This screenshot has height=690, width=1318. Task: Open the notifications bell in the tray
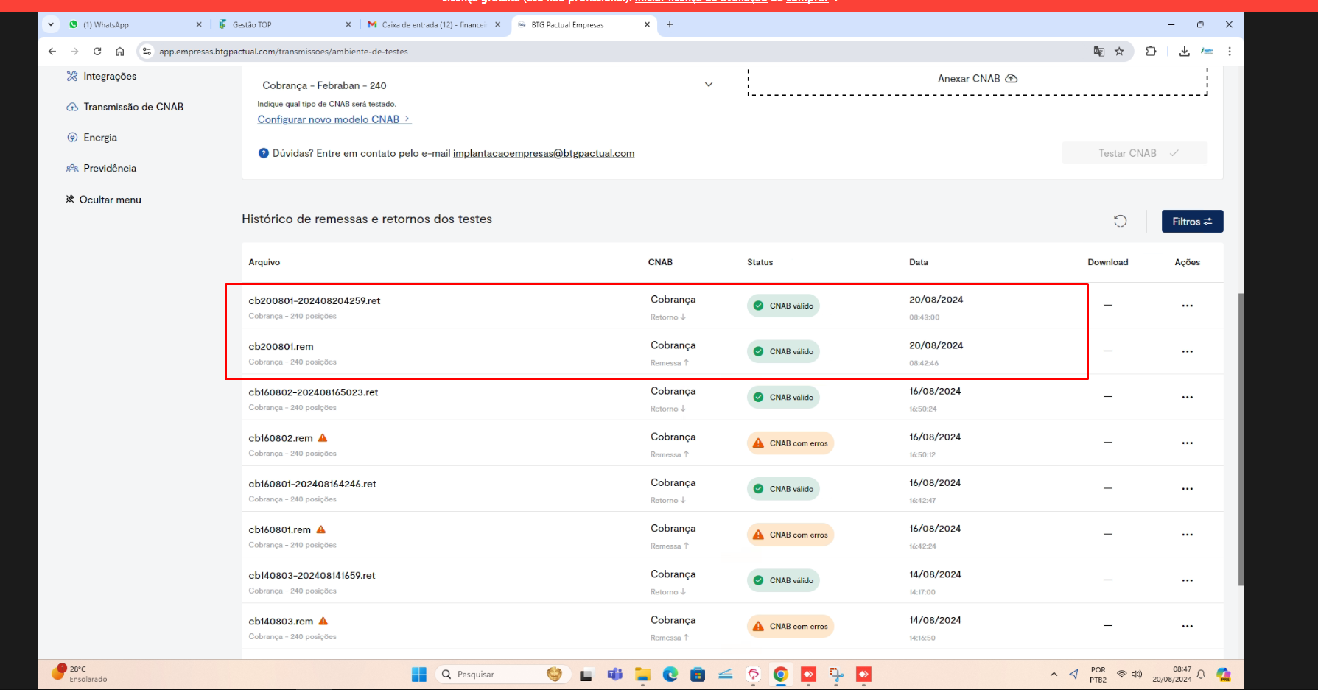[1201, 674]
